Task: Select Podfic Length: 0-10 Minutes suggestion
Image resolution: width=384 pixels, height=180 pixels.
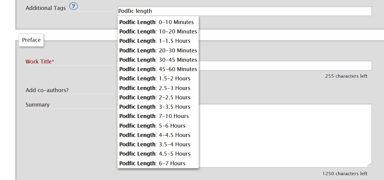Action: 157,22
